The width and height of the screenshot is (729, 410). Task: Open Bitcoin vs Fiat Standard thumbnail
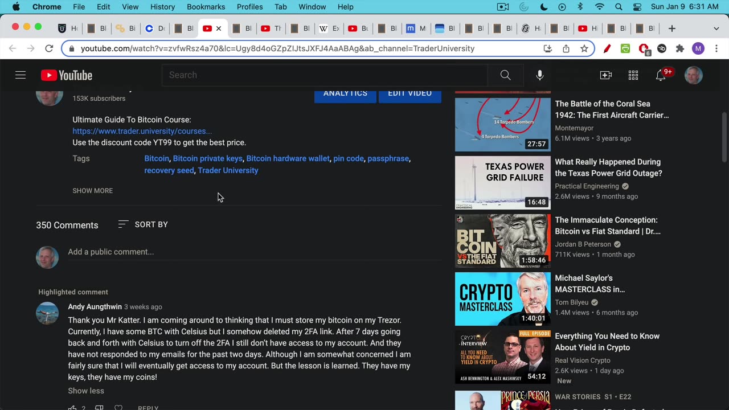point(503,240)
